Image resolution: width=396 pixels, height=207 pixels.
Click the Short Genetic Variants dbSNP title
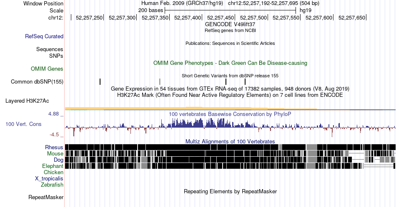click(x=230, y=76)
